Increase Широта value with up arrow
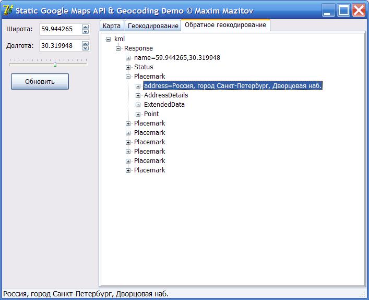 85,27
